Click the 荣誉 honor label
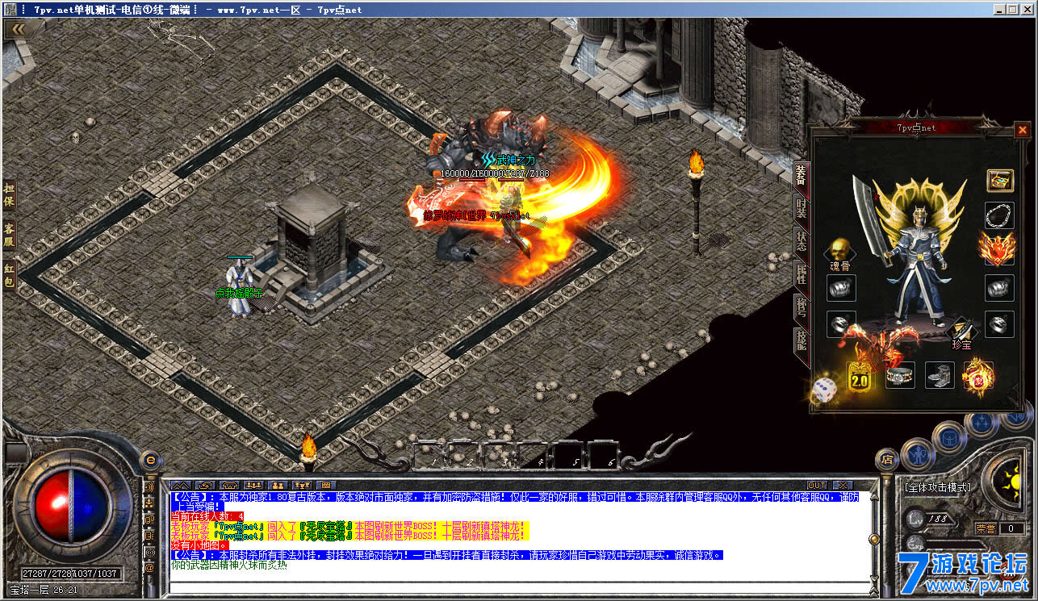This screenshot has height=601, width=1038. pyautogui.click(x=985, y=528)
